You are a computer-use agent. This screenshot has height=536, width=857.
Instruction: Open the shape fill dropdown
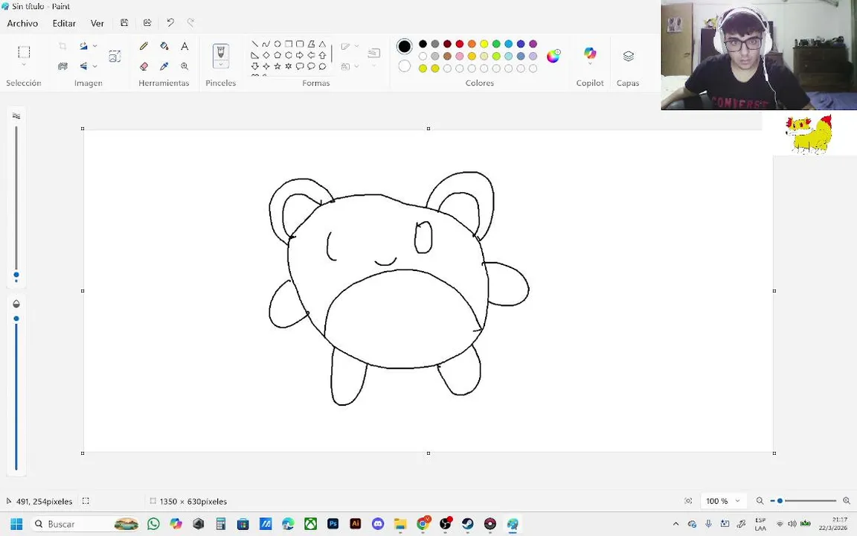(x=357, y=66)
